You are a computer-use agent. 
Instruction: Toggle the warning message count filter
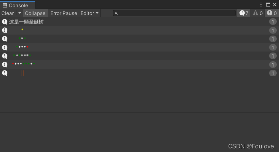tap(258, 13)
